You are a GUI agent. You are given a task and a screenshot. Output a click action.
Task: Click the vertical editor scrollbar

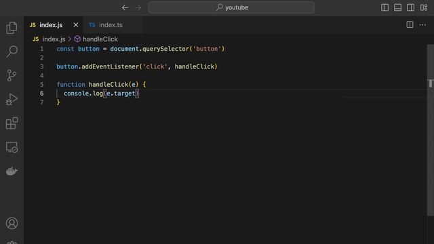tap(430, 130)
